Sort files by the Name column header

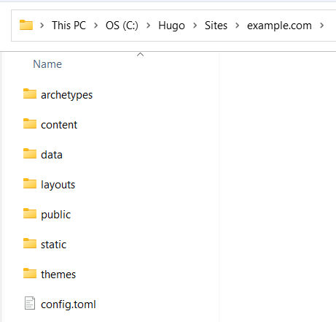pos(47,64)
